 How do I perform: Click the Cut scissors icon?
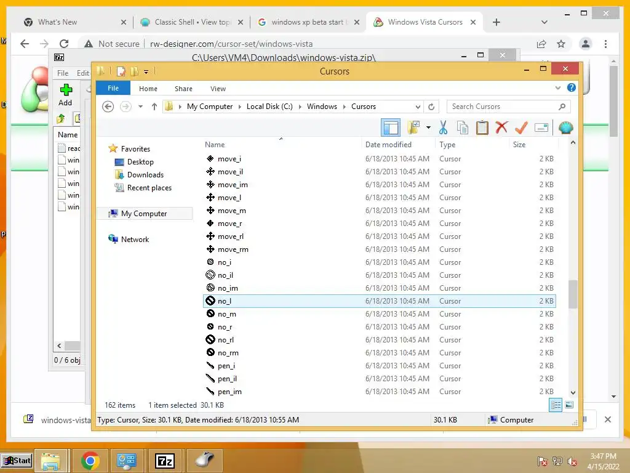pyautogui.click(x=443, y=128)
